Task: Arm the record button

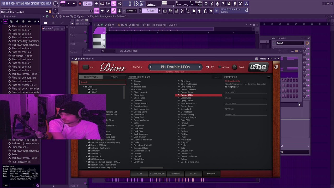Action: (80, 4)
